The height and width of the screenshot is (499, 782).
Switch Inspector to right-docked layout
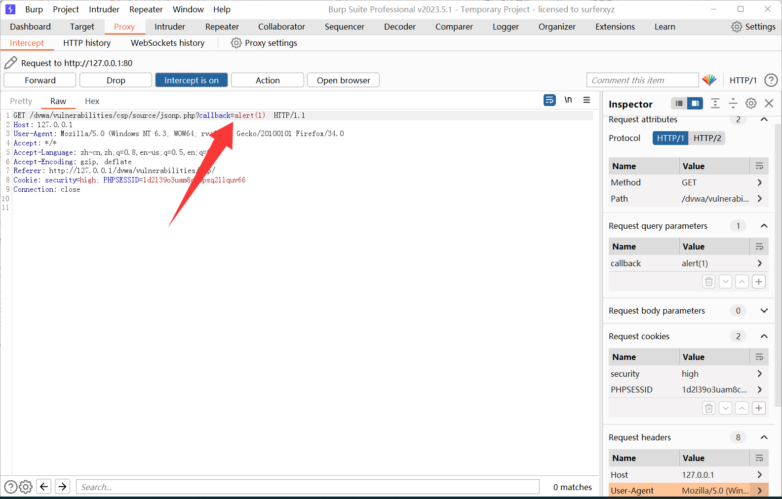695,103
